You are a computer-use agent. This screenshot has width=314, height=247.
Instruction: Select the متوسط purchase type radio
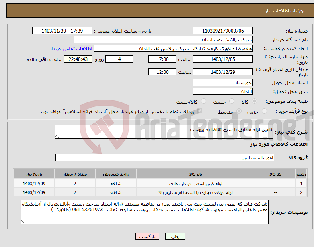239,111
